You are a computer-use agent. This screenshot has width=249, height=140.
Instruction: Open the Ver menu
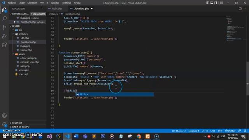42,3
